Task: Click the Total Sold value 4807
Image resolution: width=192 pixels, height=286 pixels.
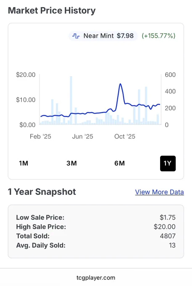Action: pyautogui.click(x=168, y=236)
